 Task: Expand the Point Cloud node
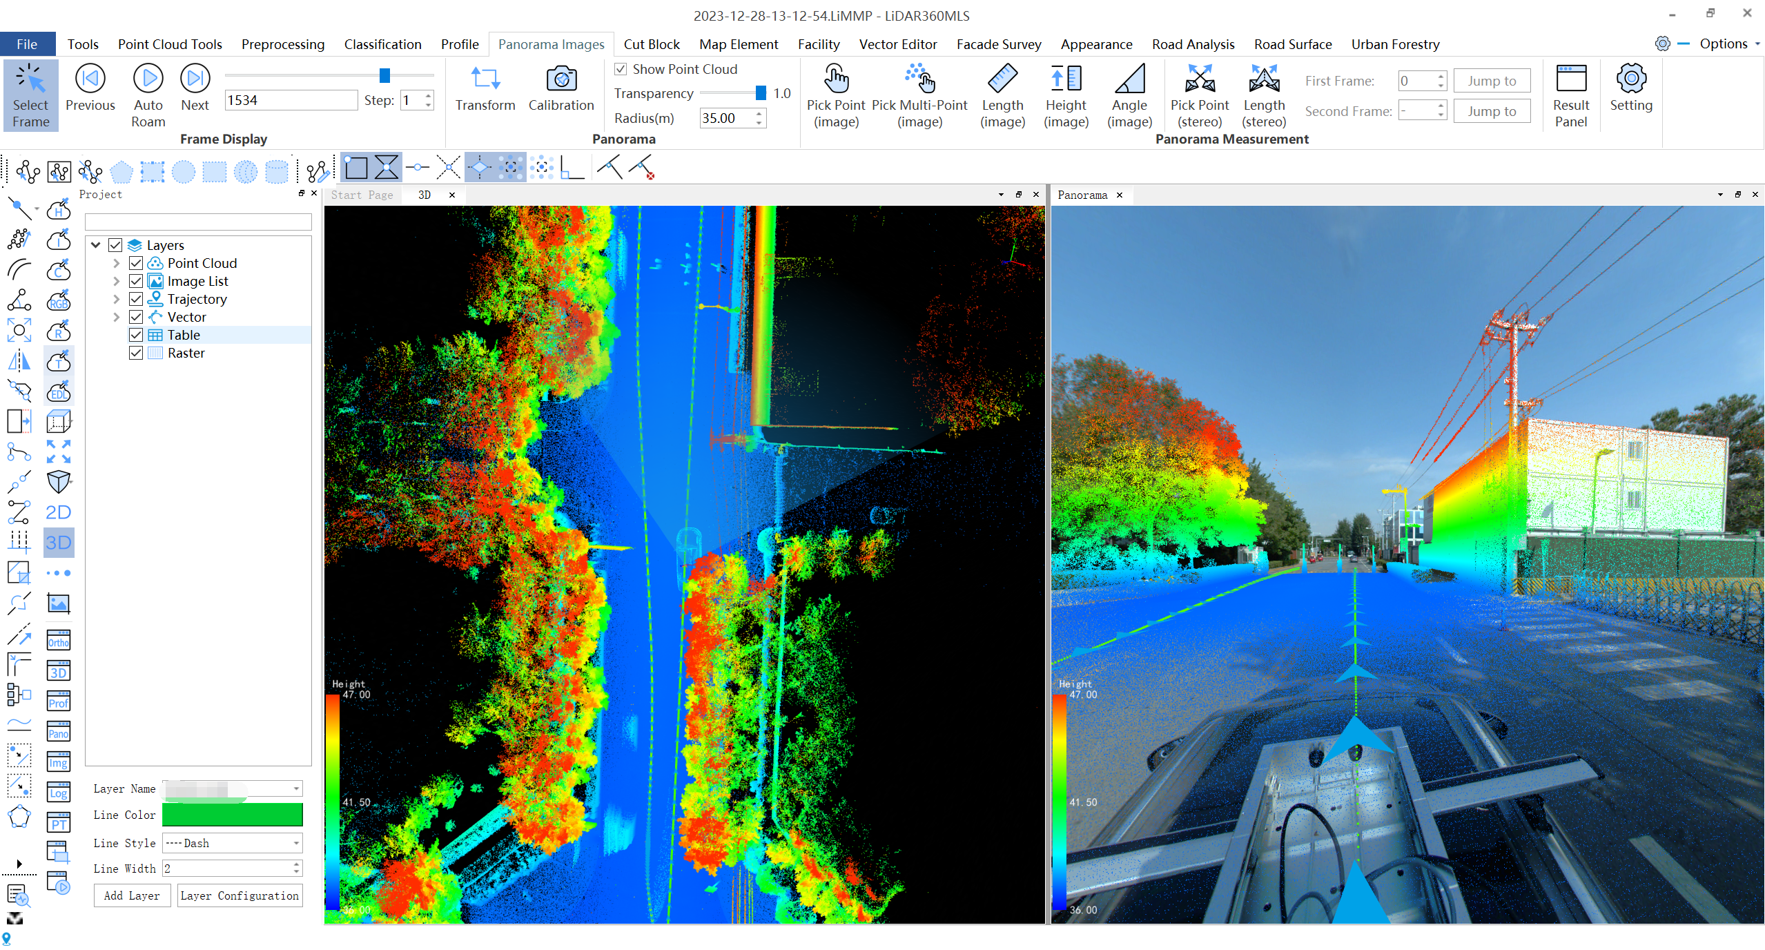coord(117,263)
